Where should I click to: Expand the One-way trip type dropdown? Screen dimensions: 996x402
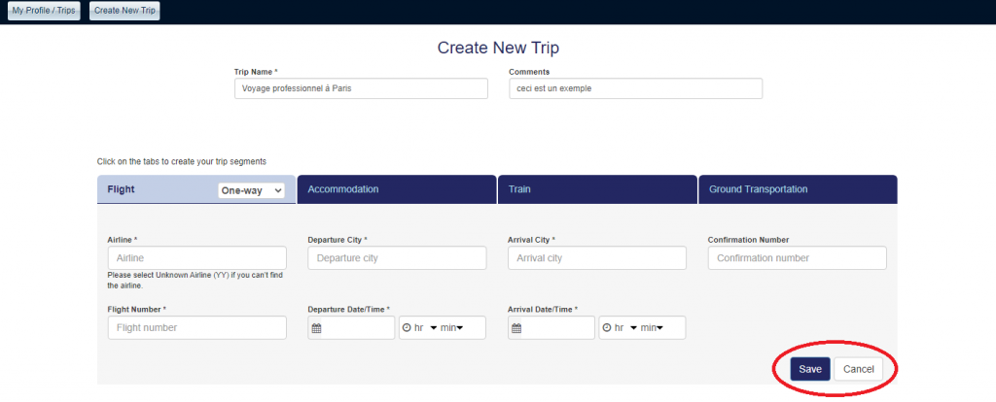click(251, 190)
